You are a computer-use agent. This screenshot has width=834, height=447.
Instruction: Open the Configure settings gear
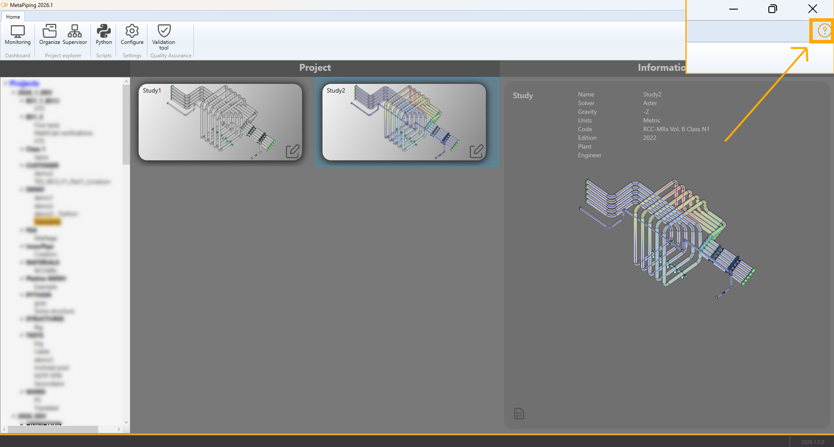[132, 35]
